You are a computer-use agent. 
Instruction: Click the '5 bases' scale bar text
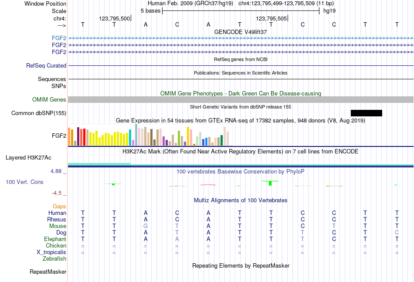[150, 11]
